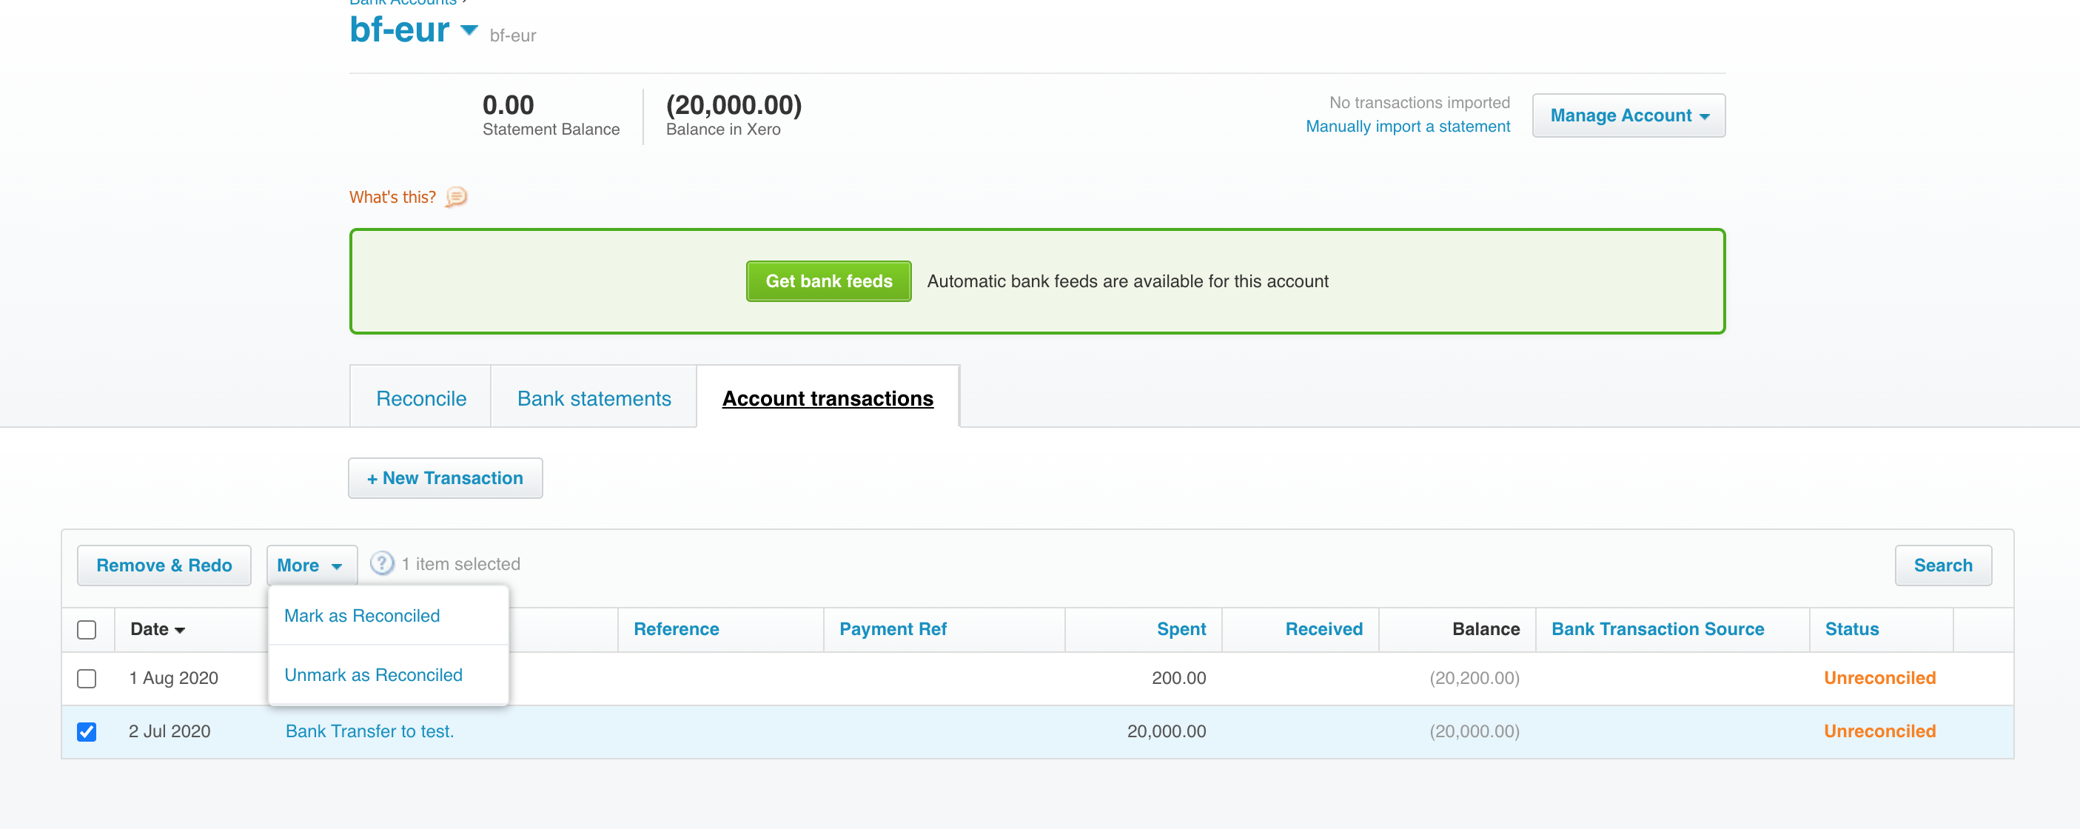Click the 2 Jul 2020 date cell
Screen dimensions: 2080x829
point(170,731)
